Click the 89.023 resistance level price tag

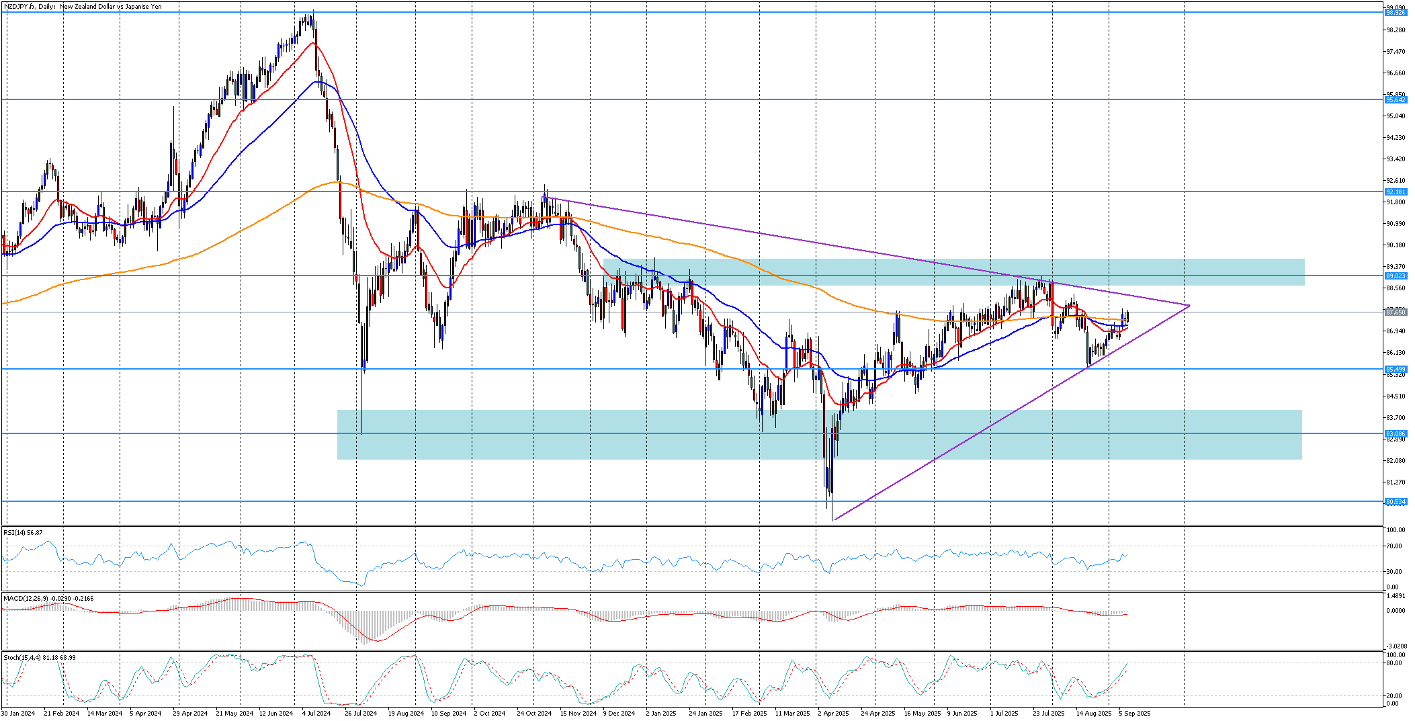tap(1396, 276)
